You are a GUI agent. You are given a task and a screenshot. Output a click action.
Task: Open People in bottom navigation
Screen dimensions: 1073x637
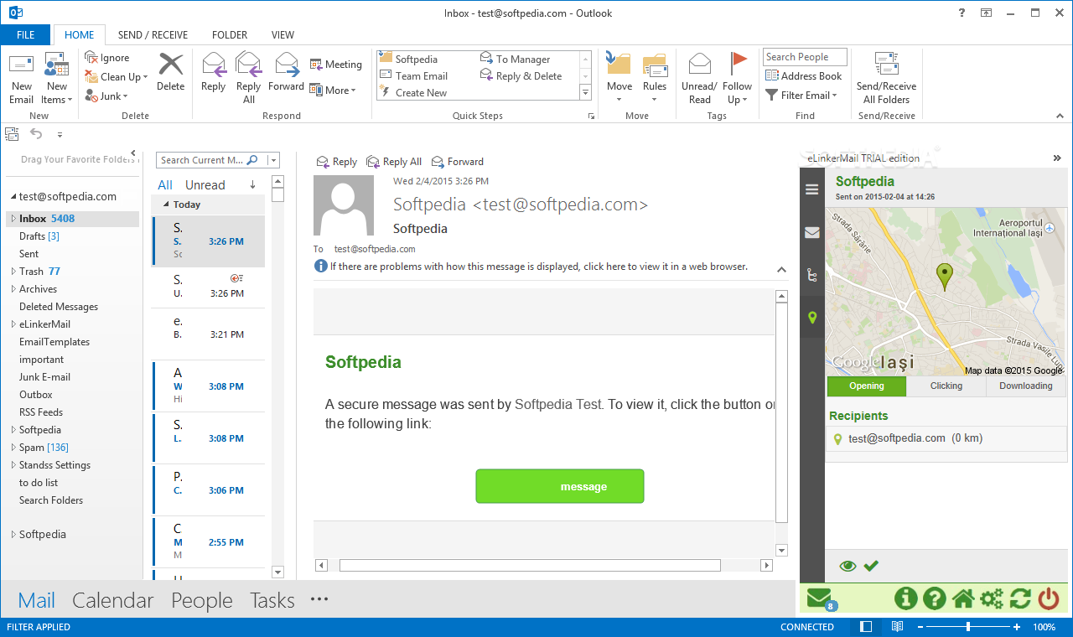(202, 600)
